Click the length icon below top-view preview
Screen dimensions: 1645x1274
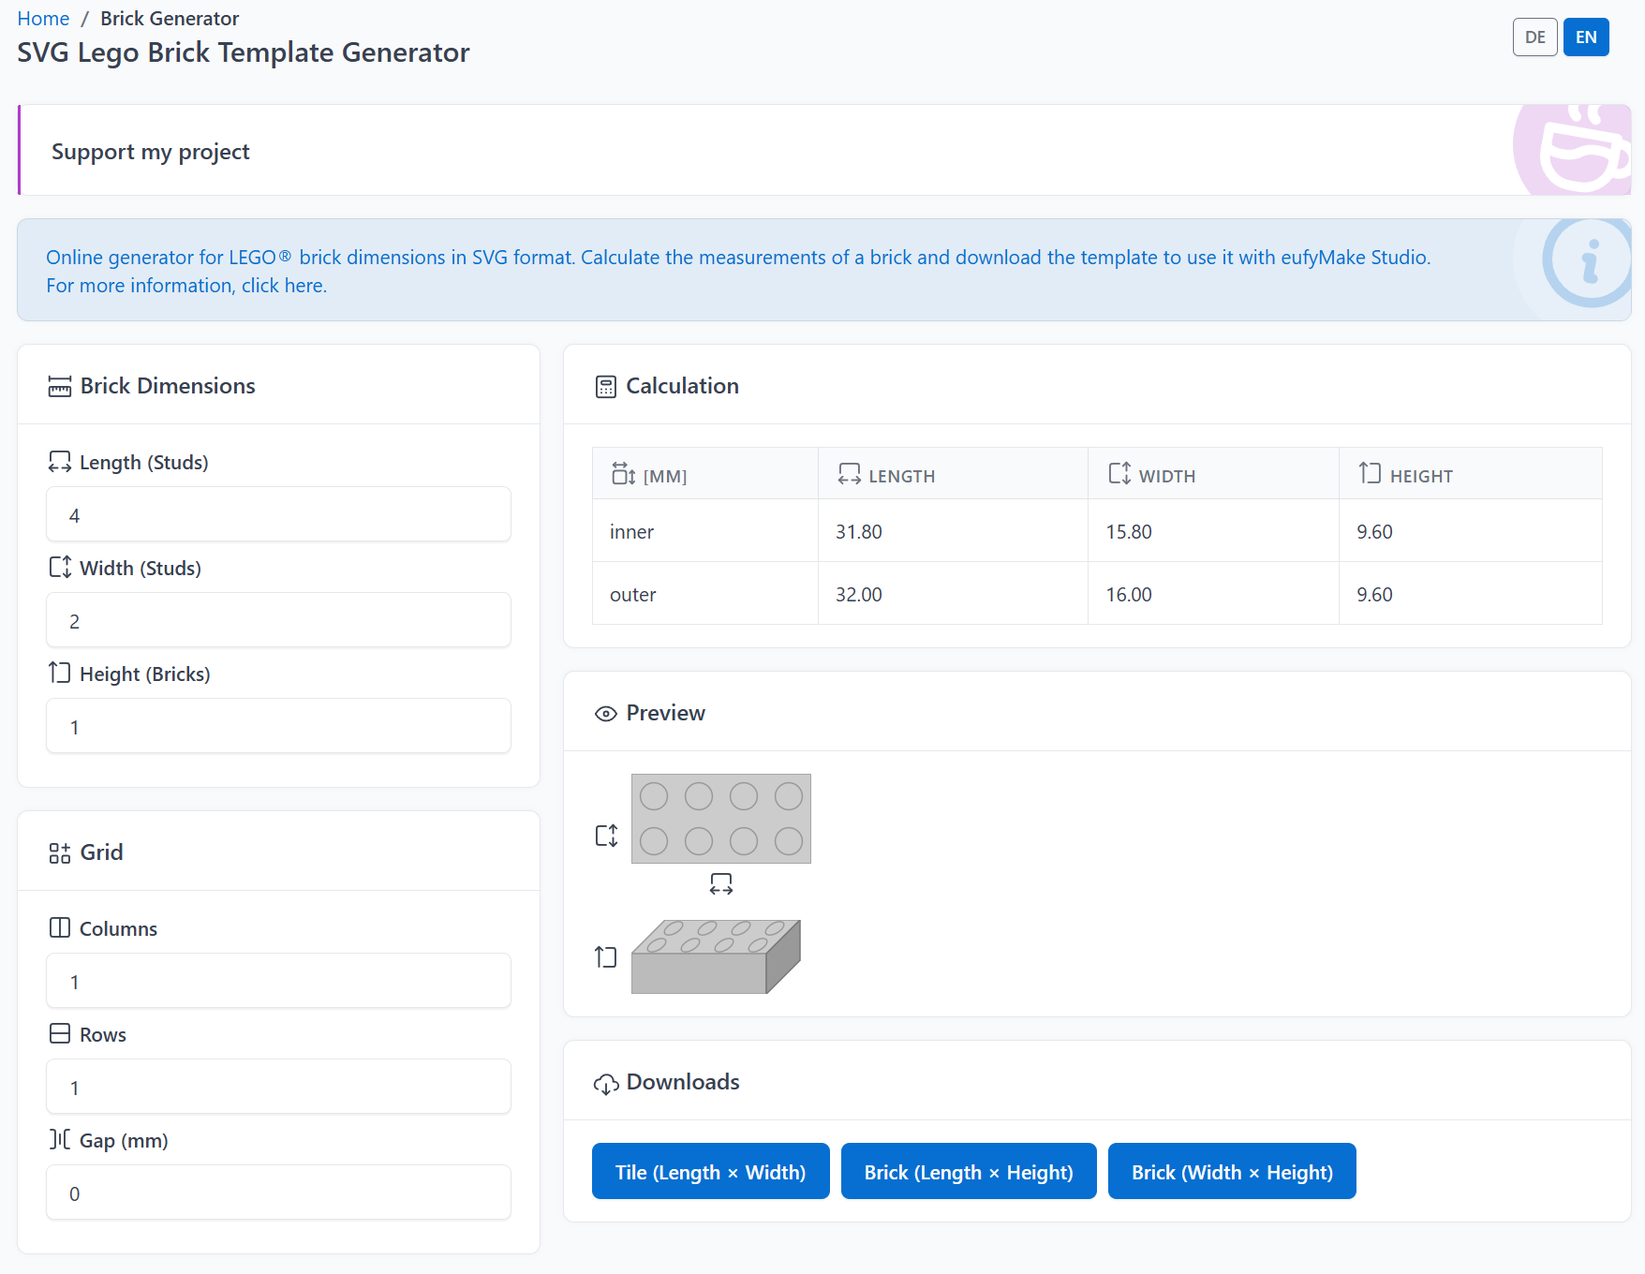(721, 883)
